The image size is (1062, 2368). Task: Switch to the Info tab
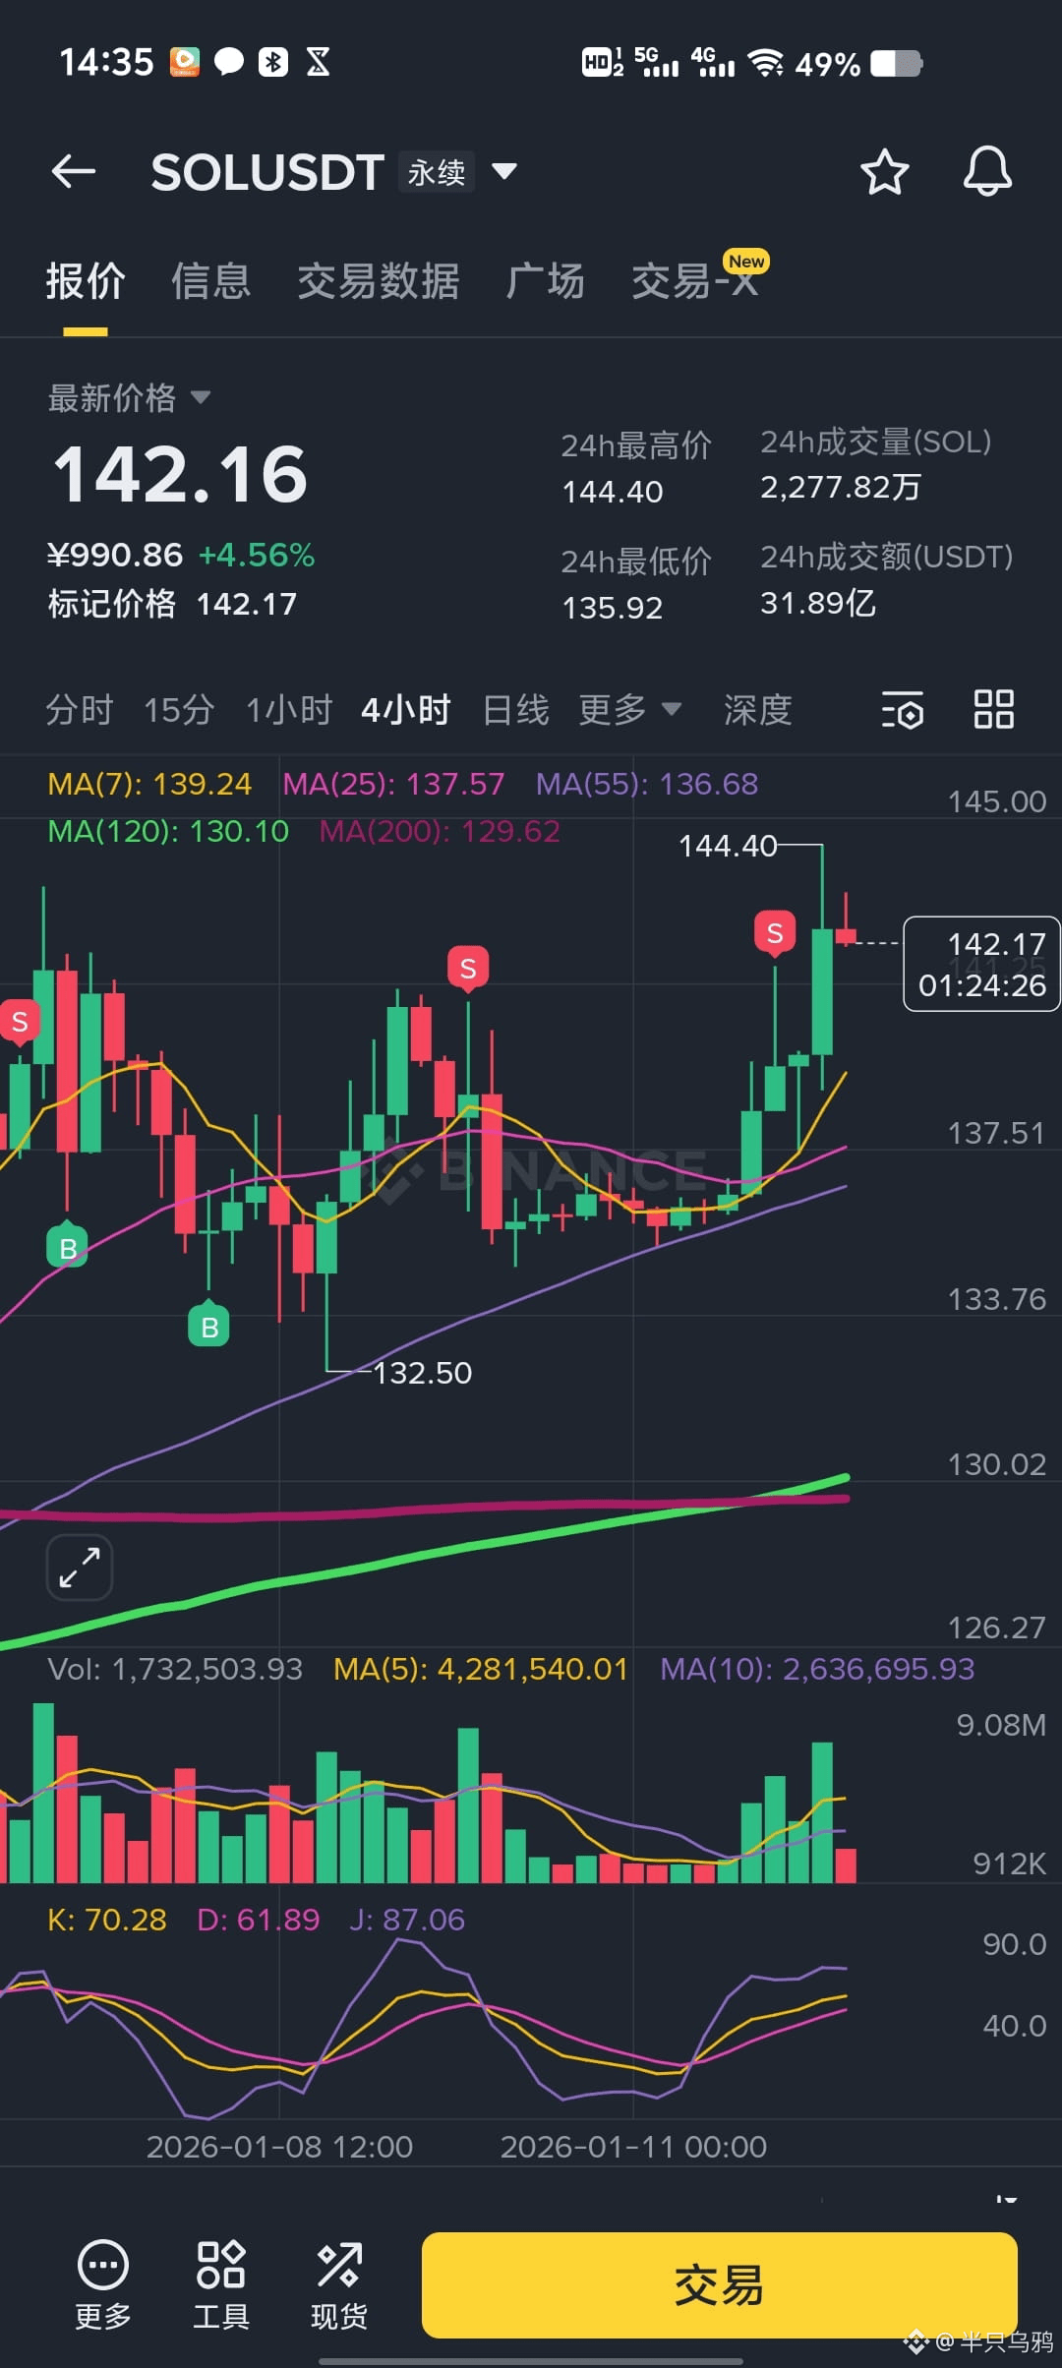tap(211, 281)
